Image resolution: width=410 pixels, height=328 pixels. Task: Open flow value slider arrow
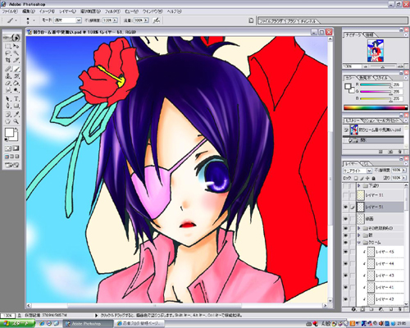(x=146, y=20)
